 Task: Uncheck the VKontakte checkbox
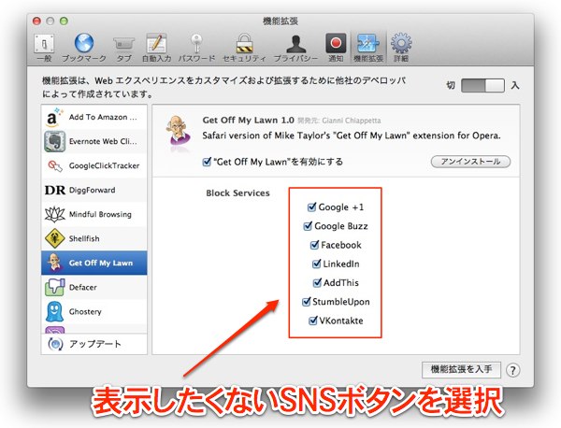pos(313,321)
